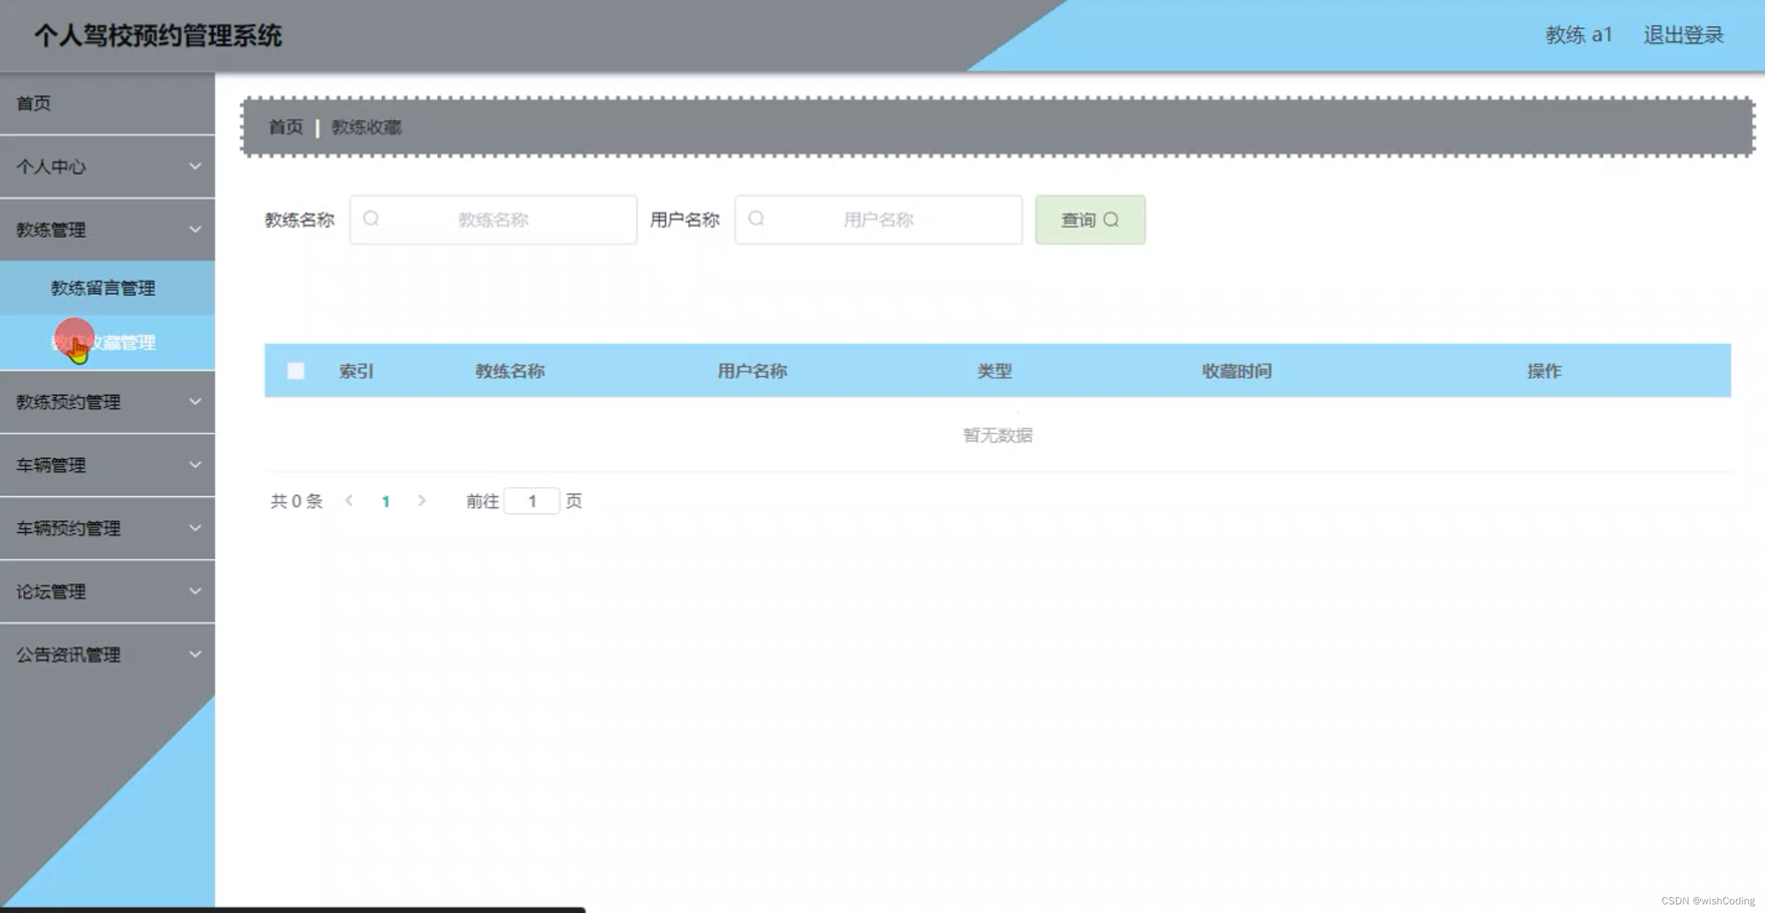1765x913 pixels.
Task: Expand the 车辆预约管理 chevron
Action: [195, 527]
